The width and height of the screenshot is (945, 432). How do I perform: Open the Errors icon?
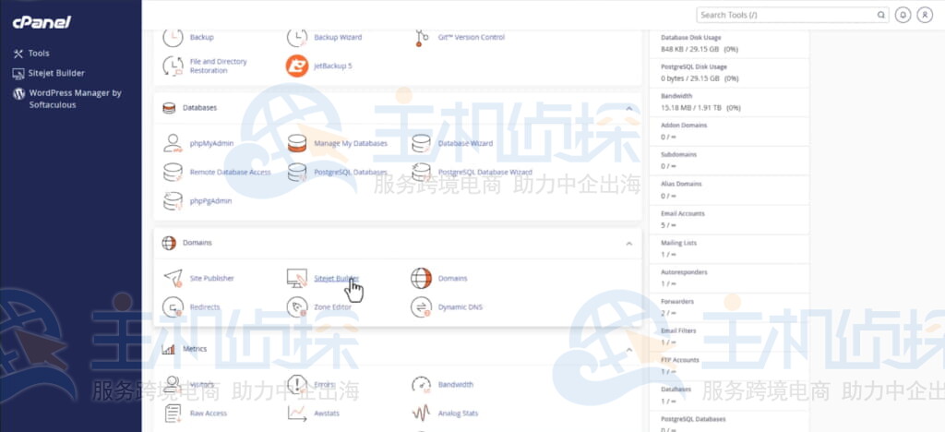tap(296, 384)
